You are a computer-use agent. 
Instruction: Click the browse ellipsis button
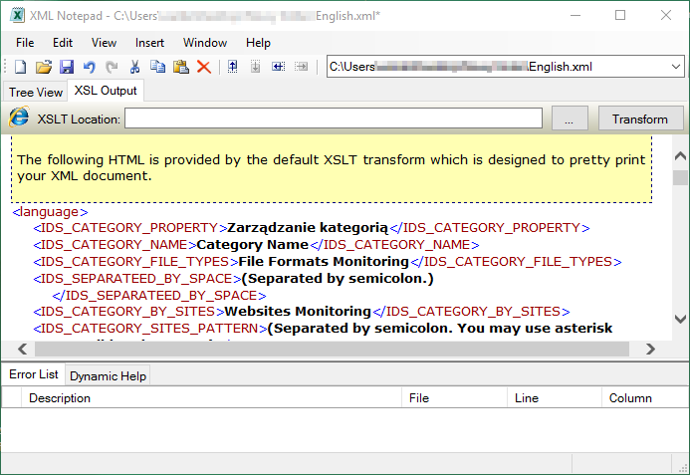pyautogui.click(x=570, y=119)
